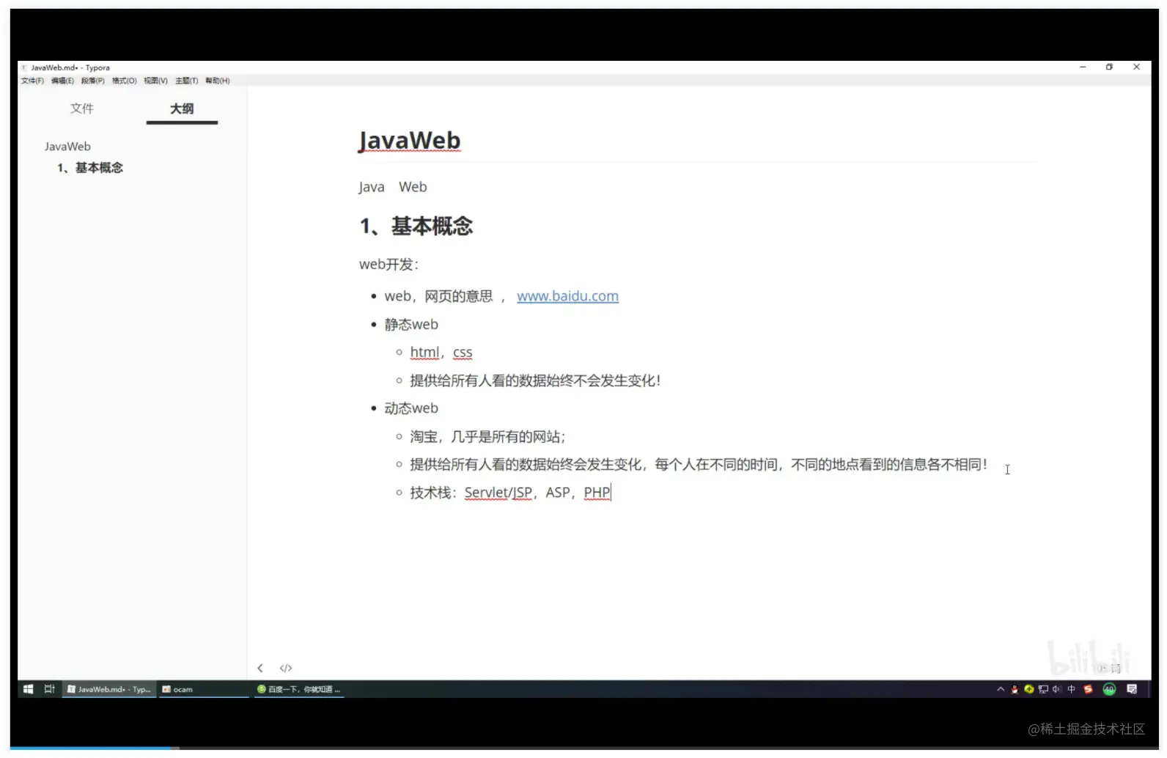The image size is (1167, 758).
Task: Switch to ocam in taskbar
Action: click(204, 689)
